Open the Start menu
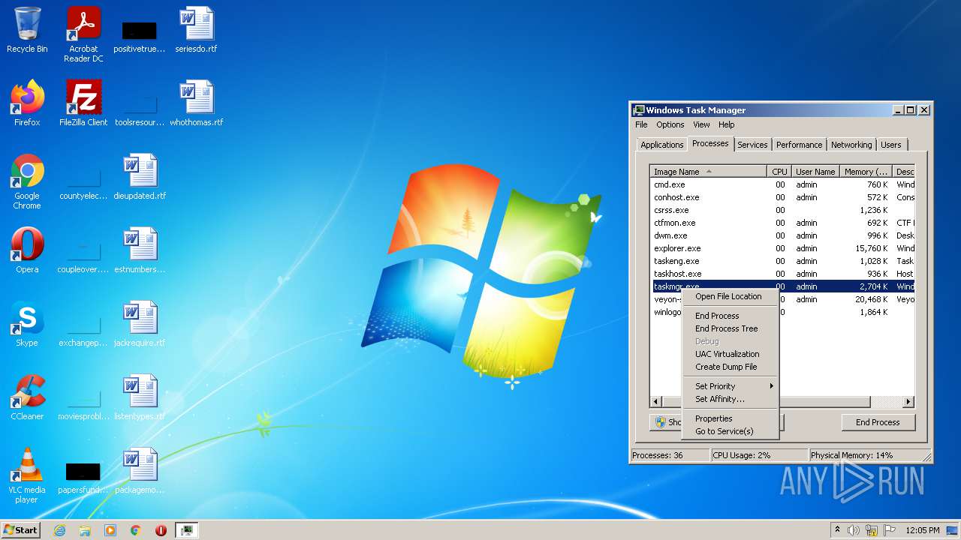 click(x=21, y=530)
